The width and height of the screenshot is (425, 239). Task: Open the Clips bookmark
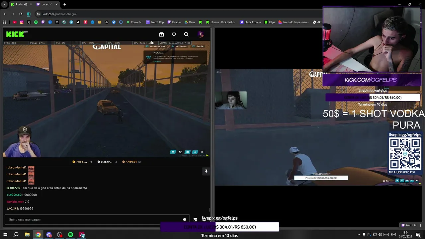pyautogui.click(x=270, y=22)
